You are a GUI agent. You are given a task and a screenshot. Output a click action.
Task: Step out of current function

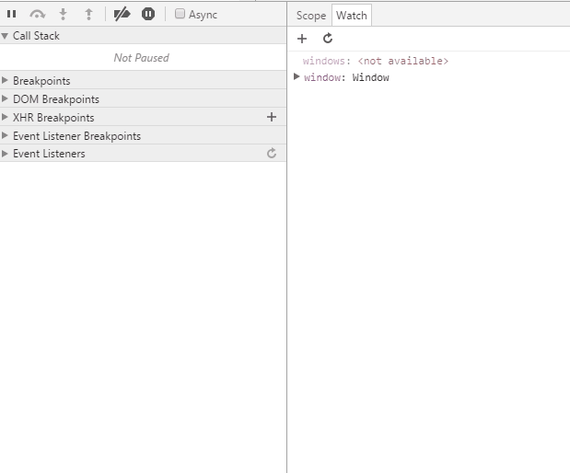pyautogui.click(x=88, y=14)
